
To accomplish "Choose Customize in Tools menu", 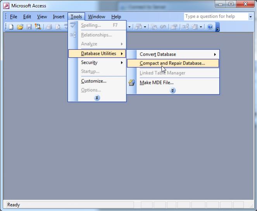I will 97,81.
